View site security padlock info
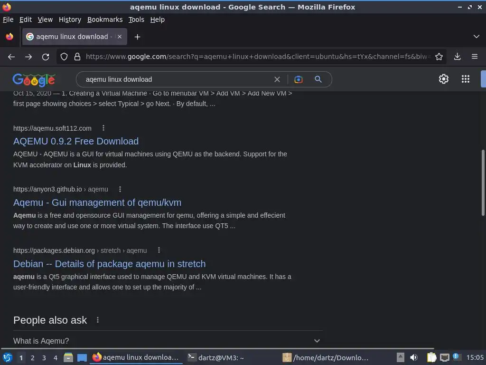 (77, 57)
